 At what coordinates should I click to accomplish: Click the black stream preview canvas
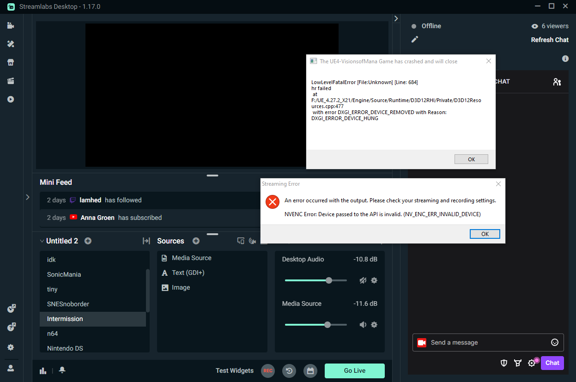click(x=212, y=95)
